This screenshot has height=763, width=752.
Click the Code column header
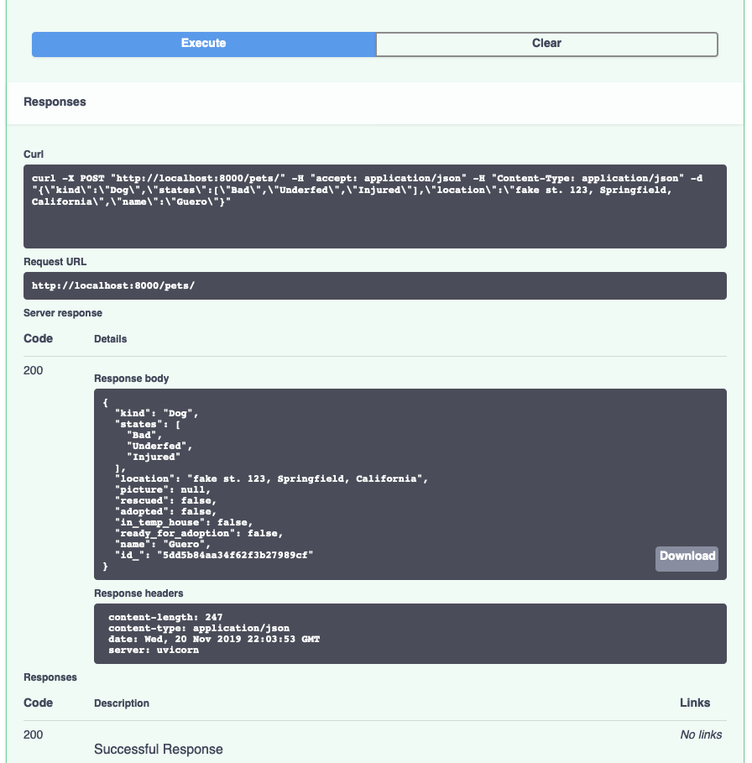pos(39,703)
